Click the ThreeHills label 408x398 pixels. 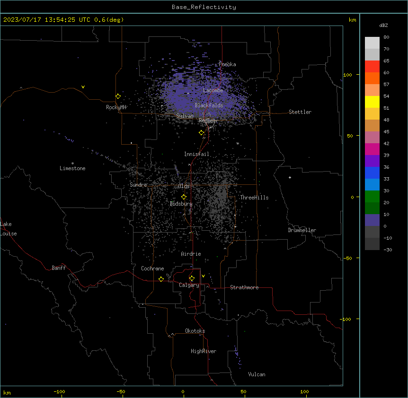(x=254, y=198)
